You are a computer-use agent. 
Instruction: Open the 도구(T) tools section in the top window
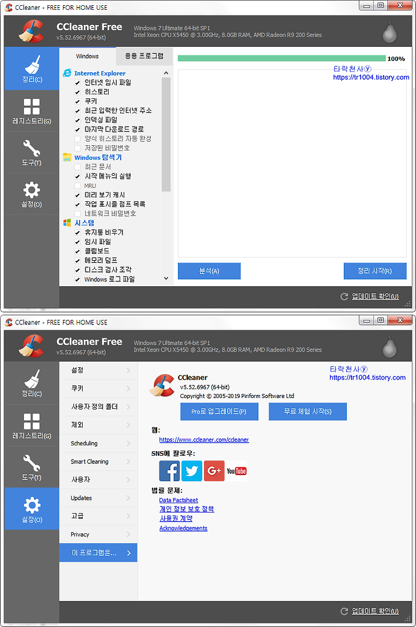[32, 152]
